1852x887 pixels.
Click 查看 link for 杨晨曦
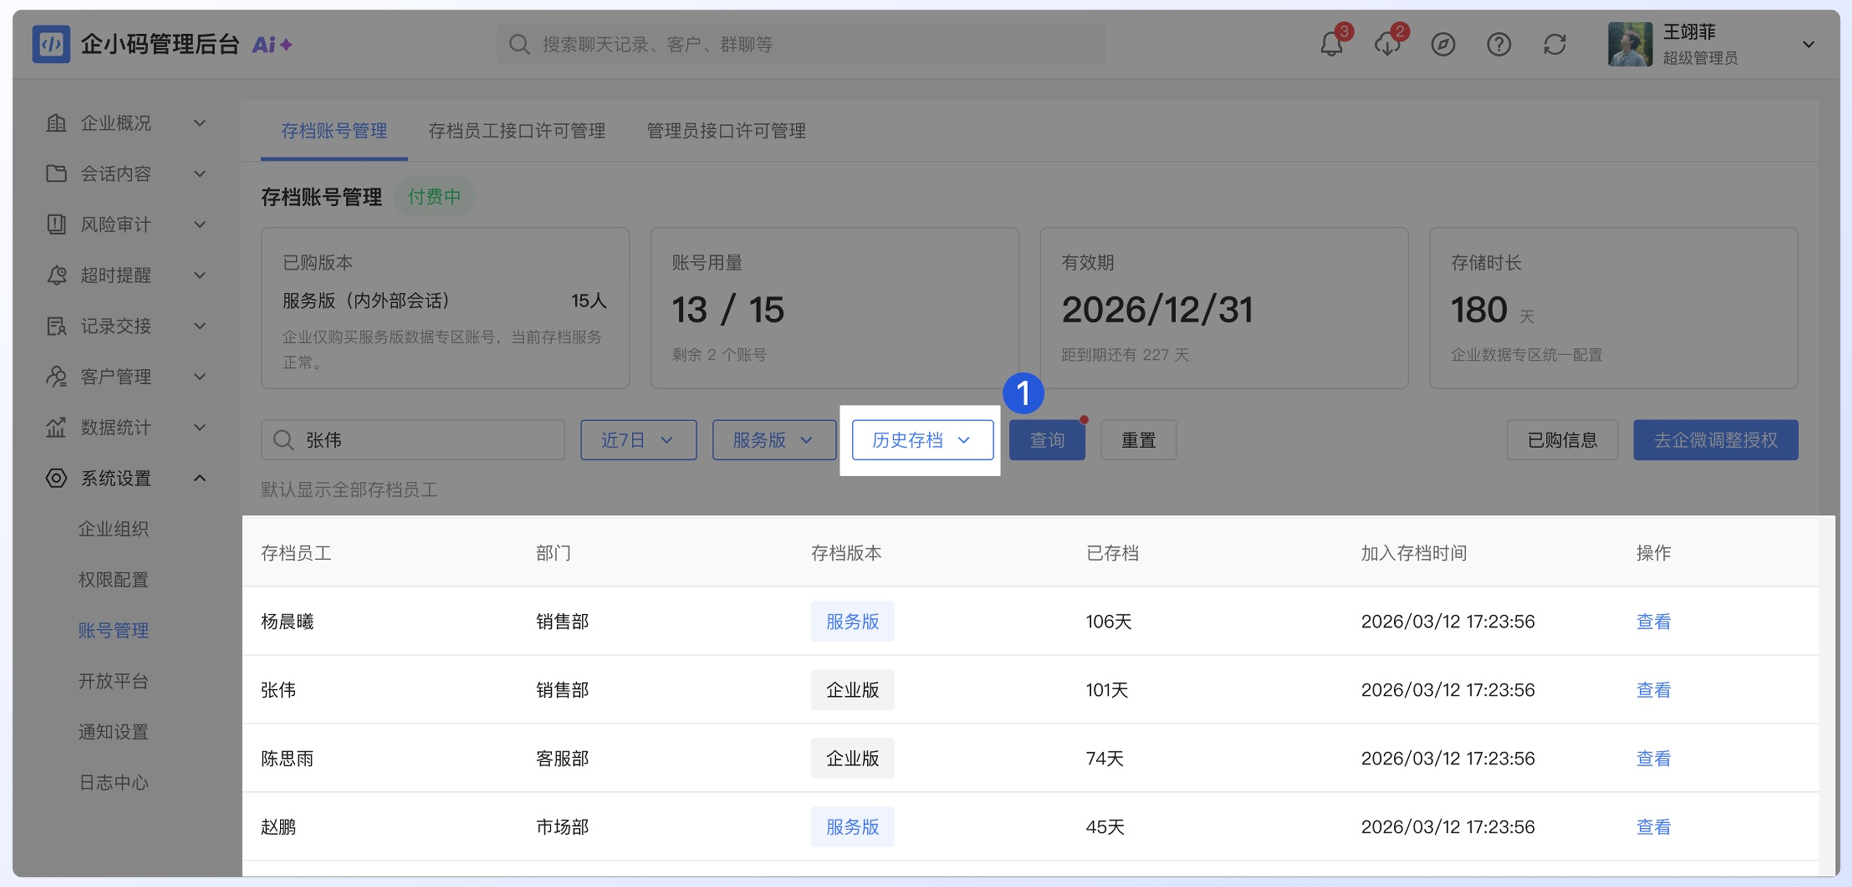coord(1653,622)
